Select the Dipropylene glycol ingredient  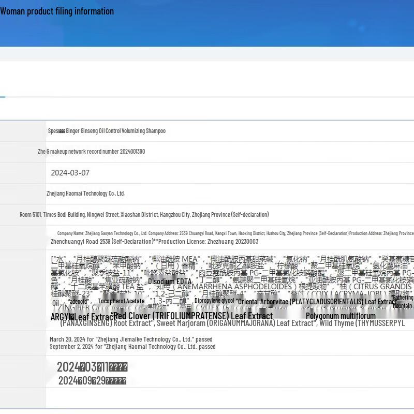coord(214,301)
